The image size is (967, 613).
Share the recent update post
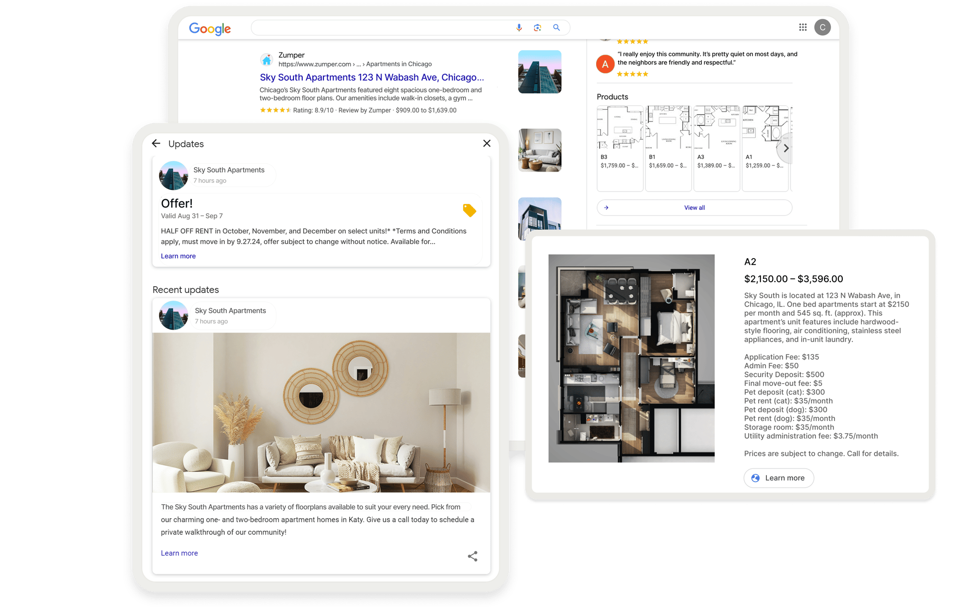pyautogui.click(x=472, y=556)
